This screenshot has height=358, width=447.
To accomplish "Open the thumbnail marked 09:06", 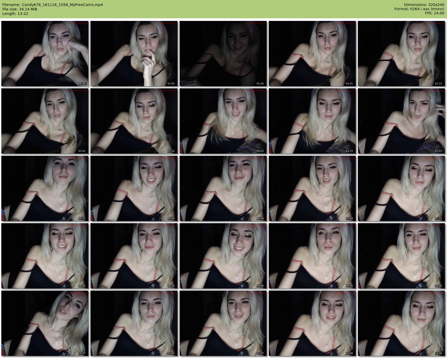I will click(223, 256).
